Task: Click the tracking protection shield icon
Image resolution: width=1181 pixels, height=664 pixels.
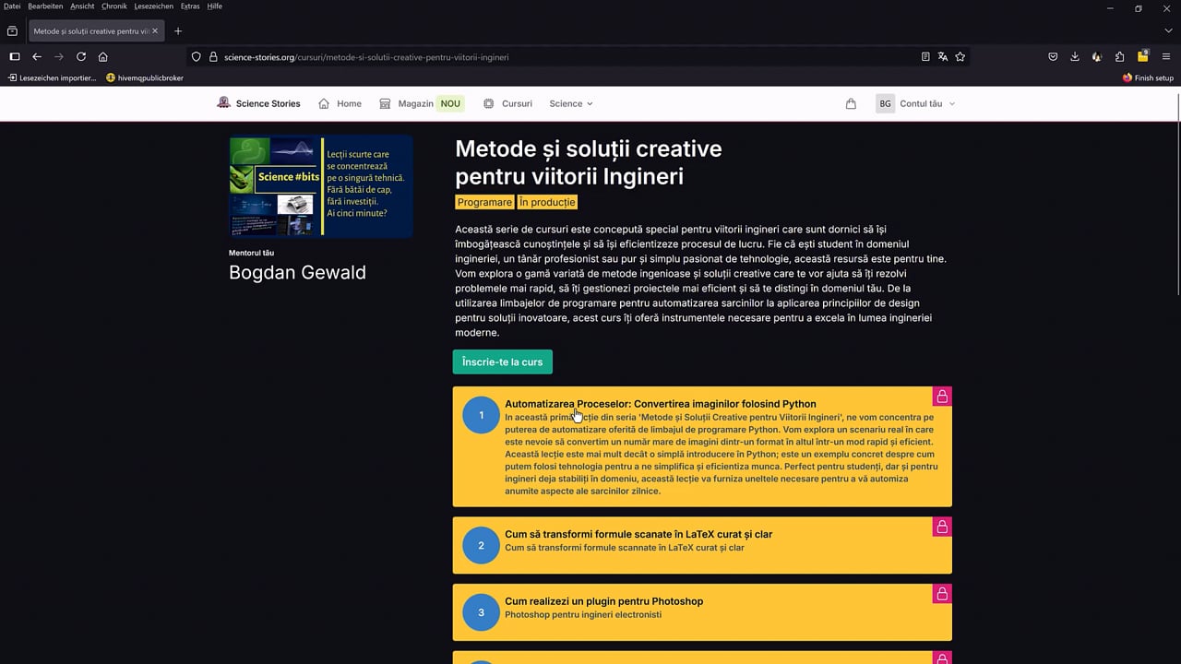Action: tap(197, 56)
